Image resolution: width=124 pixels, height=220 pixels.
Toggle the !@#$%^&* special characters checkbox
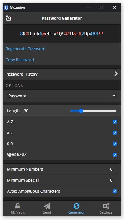115,155
